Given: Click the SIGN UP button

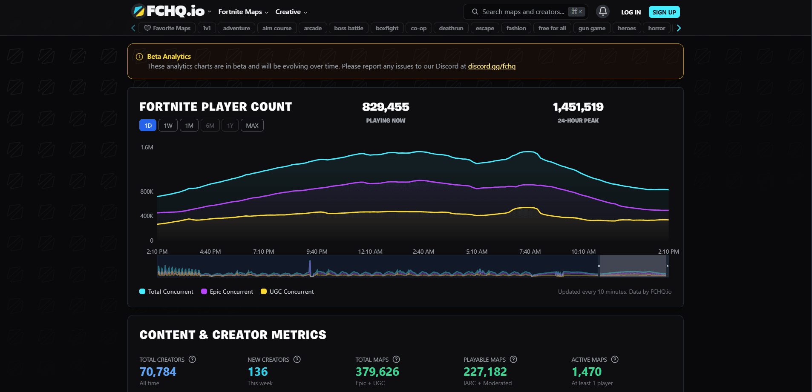Looking at the screenshot, I should [x=664, y=12].
